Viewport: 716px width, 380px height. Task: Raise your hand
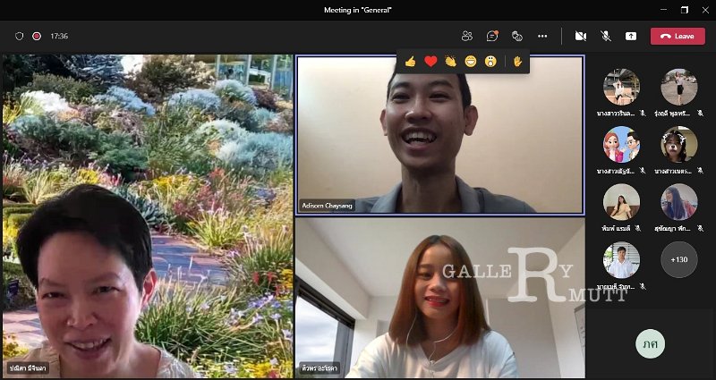click(x=517, y=61)
